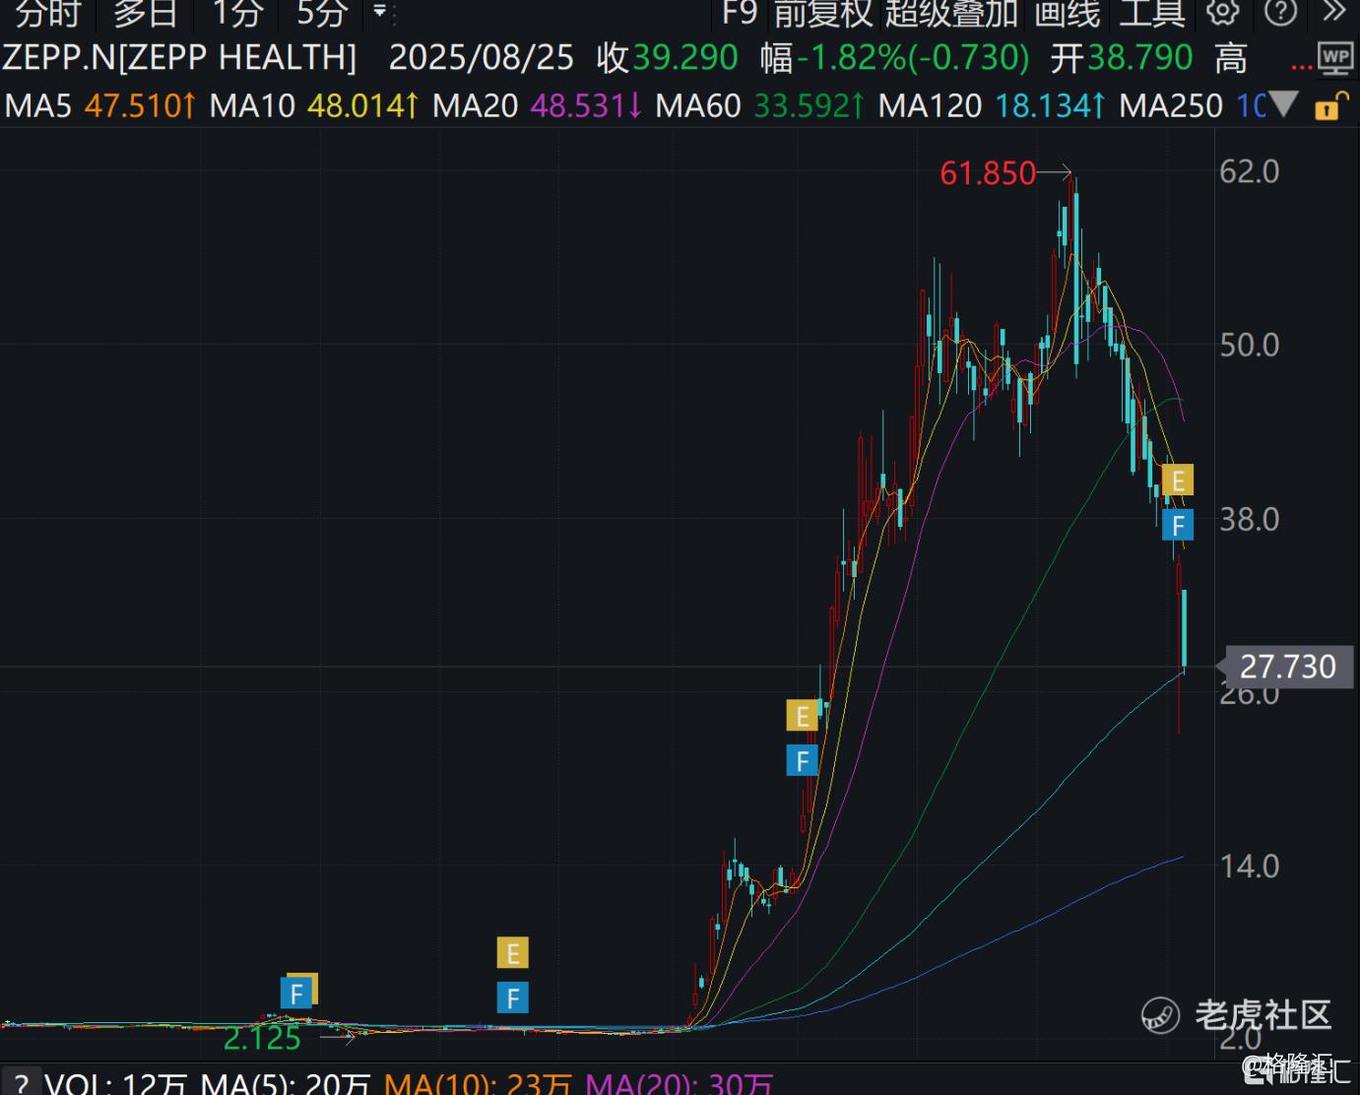Open the 超级叠加 overlay menu
1360x1095 pixels.
951,14
